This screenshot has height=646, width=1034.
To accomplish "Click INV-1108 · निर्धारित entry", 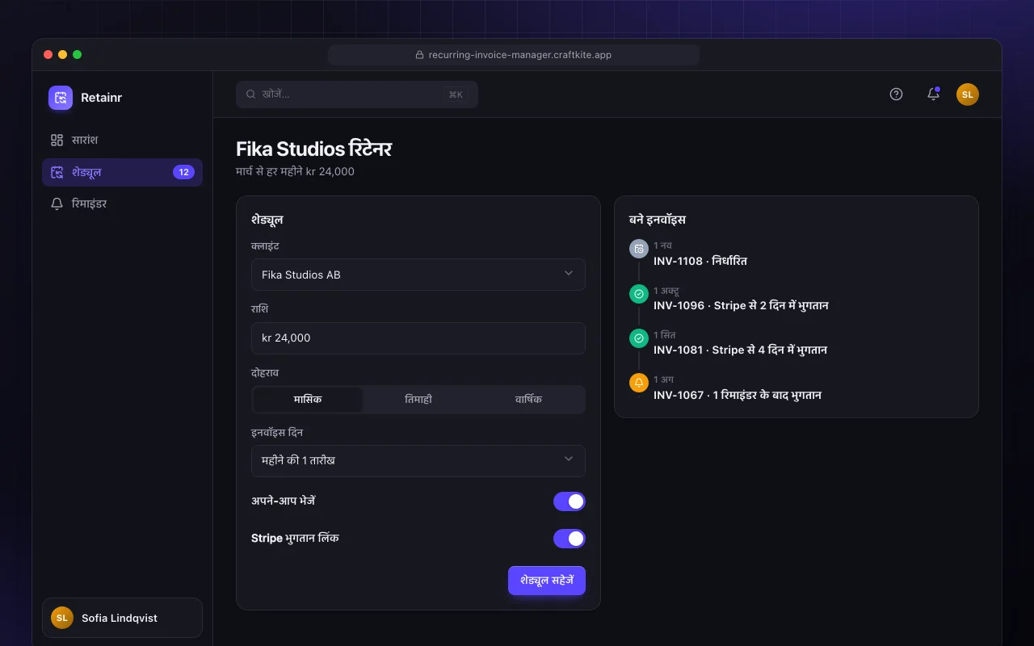I will [700, 261].
